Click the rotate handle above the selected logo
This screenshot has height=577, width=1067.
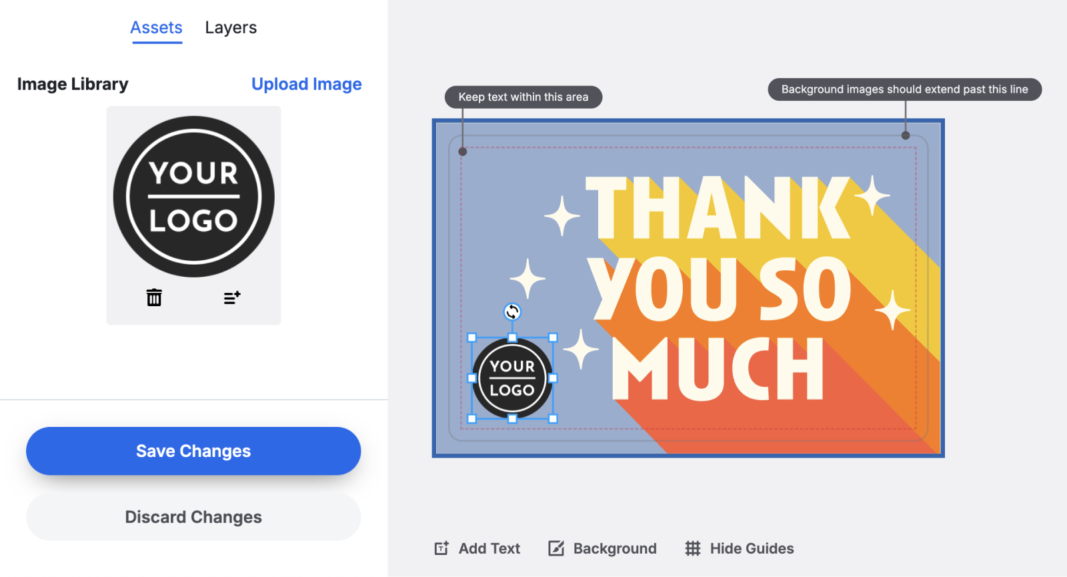[512, 312]
